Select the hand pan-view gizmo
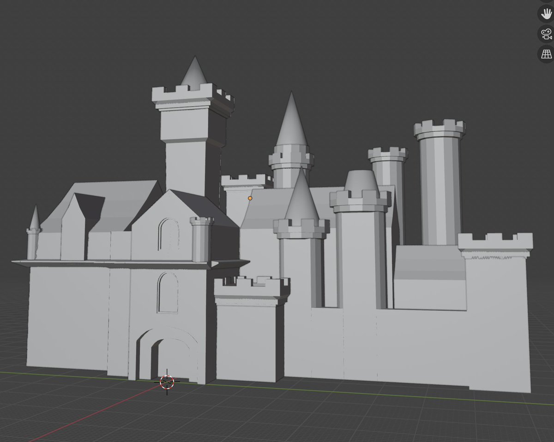This screenshot has height=442, width=554. click(x=547, y=13)
